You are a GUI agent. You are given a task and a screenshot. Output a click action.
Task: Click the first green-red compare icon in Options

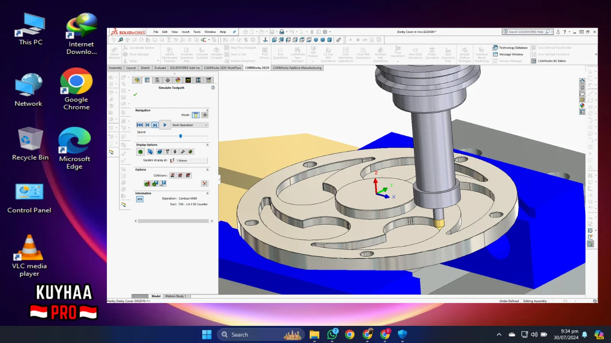coord(147,183)
